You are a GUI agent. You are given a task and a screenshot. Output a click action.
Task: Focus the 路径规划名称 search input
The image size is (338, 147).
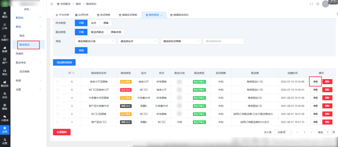[x=223, y=41]
